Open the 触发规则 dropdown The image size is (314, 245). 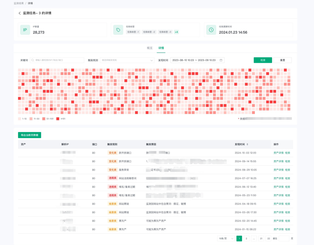click(x=127, y=60)
